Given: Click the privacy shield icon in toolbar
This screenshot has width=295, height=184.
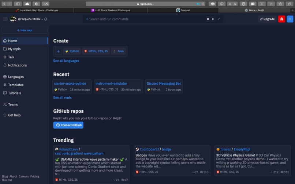Looking at the screenshot, I should pos(36,4).
